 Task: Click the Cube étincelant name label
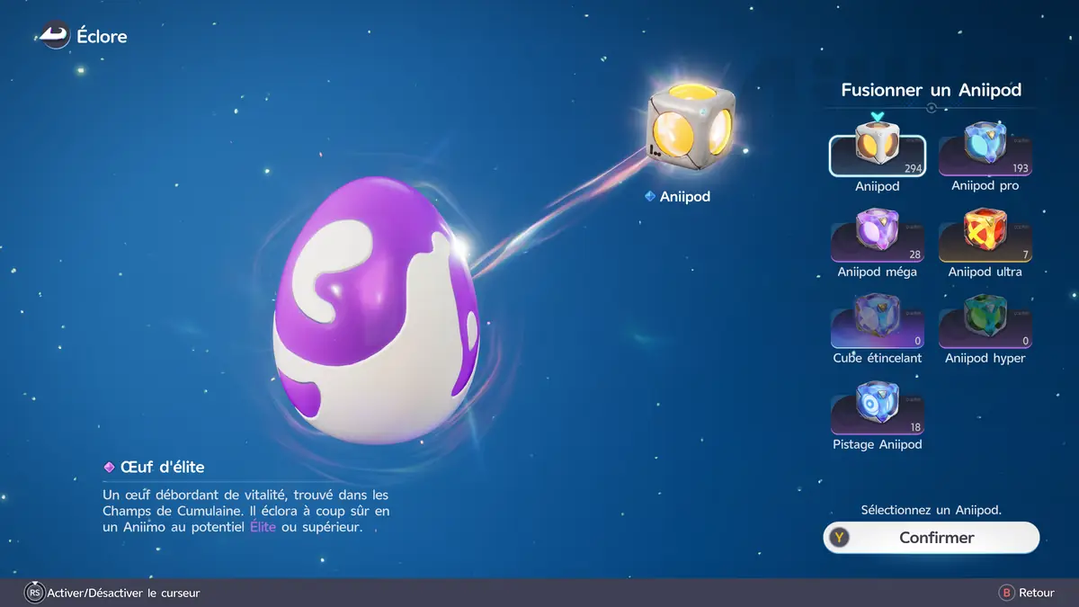[877, 358]
